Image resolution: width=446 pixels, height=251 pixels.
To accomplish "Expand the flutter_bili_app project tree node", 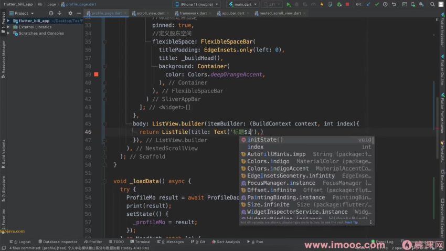I will coord(9,20).
